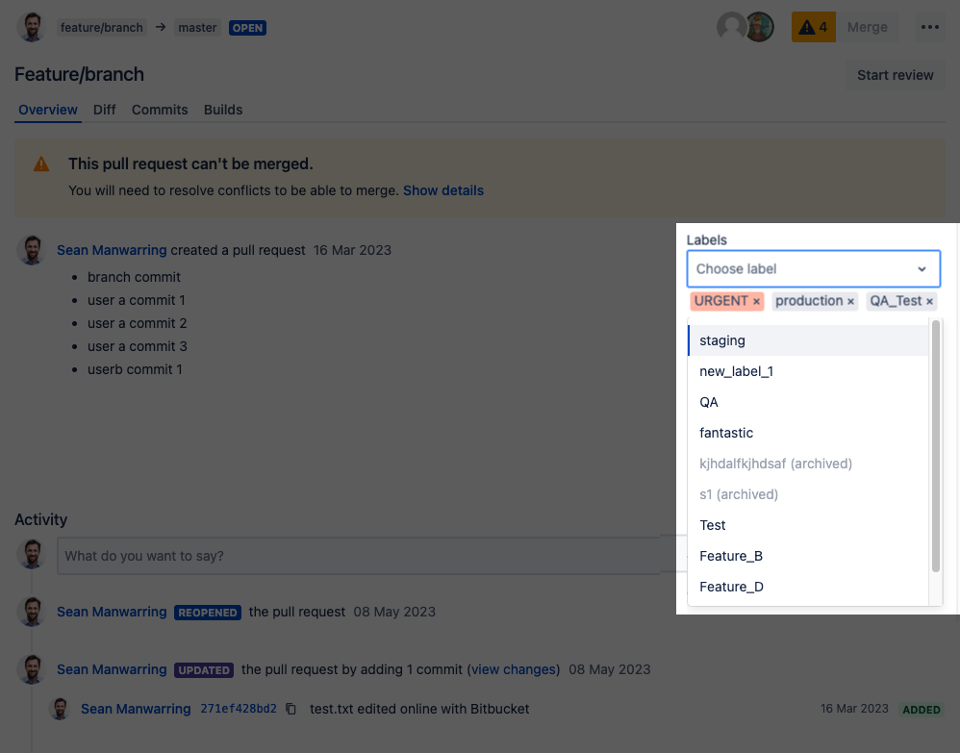Click the warning triangle in the conflict banner
The image size is (960, 753).
point(39,163)
